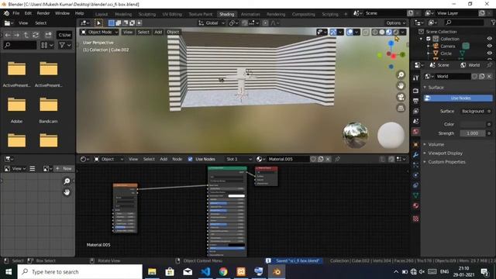Screen dimensions: 496x279
Task: Collapse the Collection tree in outliner
Action: [422, 39]
